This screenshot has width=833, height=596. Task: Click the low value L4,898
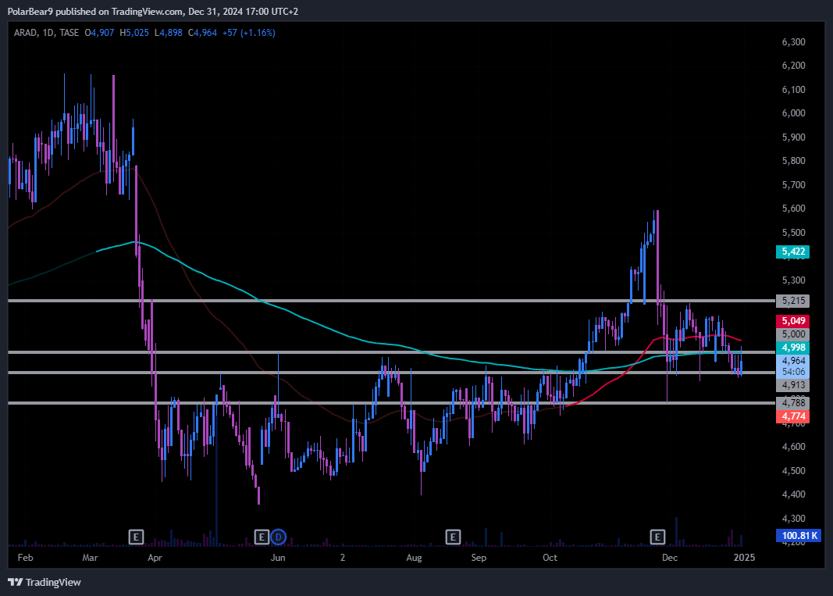pos(169,33)
